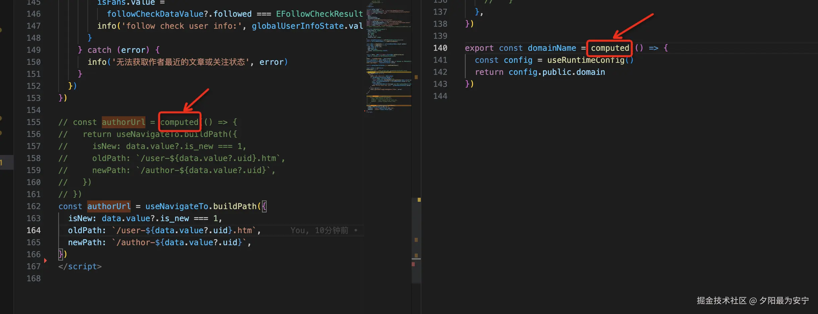
Task: Select line number 142 in the right editor
Action: (440, 72)
